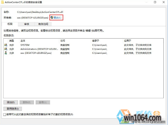Select the SYSTEM permission entry
168x125 pixels.
point(84,45)
